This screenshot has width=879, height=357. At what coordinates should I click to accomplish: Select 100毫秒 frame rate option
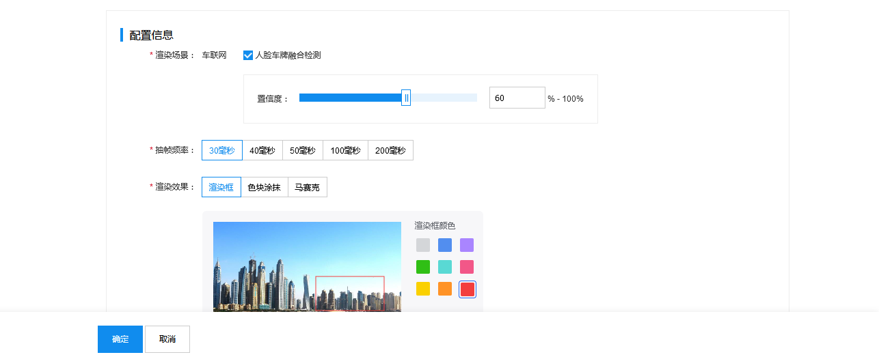click(346, 150)
